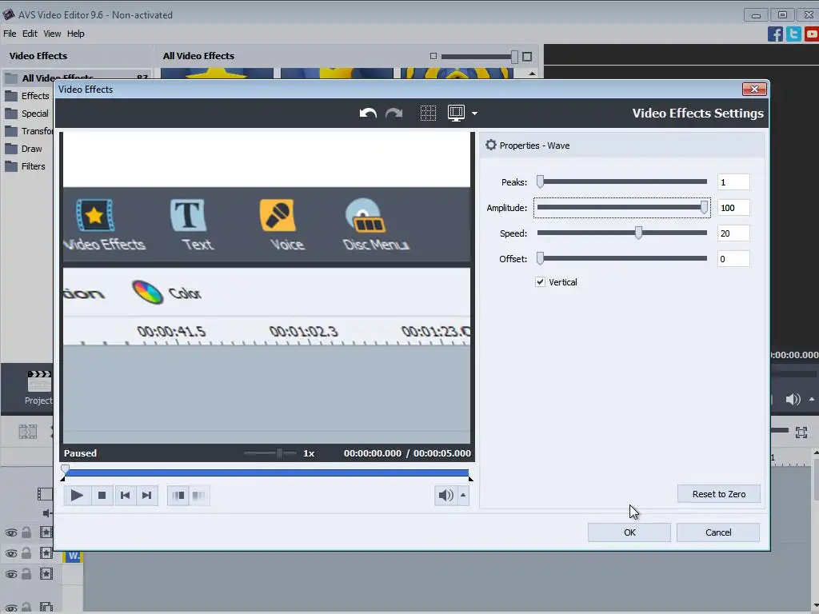Click the monitor preview mode icon
The height and width of the screenshot is (614, 819).
456,114
